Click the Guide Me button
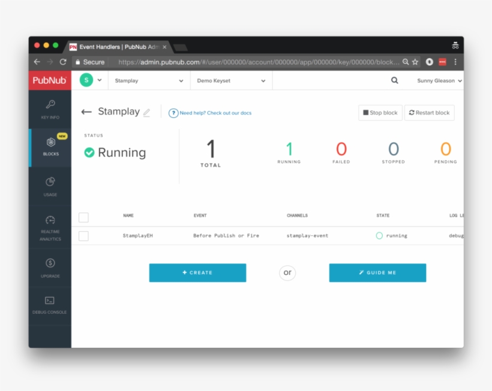Viewport: 492px width, 391px height. pos(377,272)
